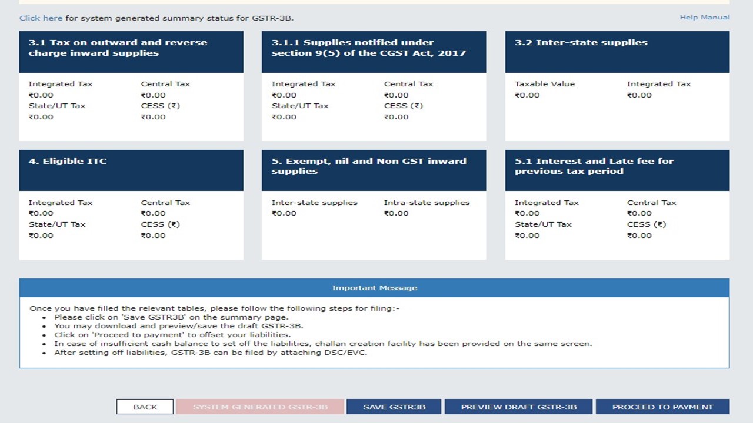The height and width of the screenshot is (423, 753).
Task: Click the Important Message header bar
Action: [x=374, y=288]
